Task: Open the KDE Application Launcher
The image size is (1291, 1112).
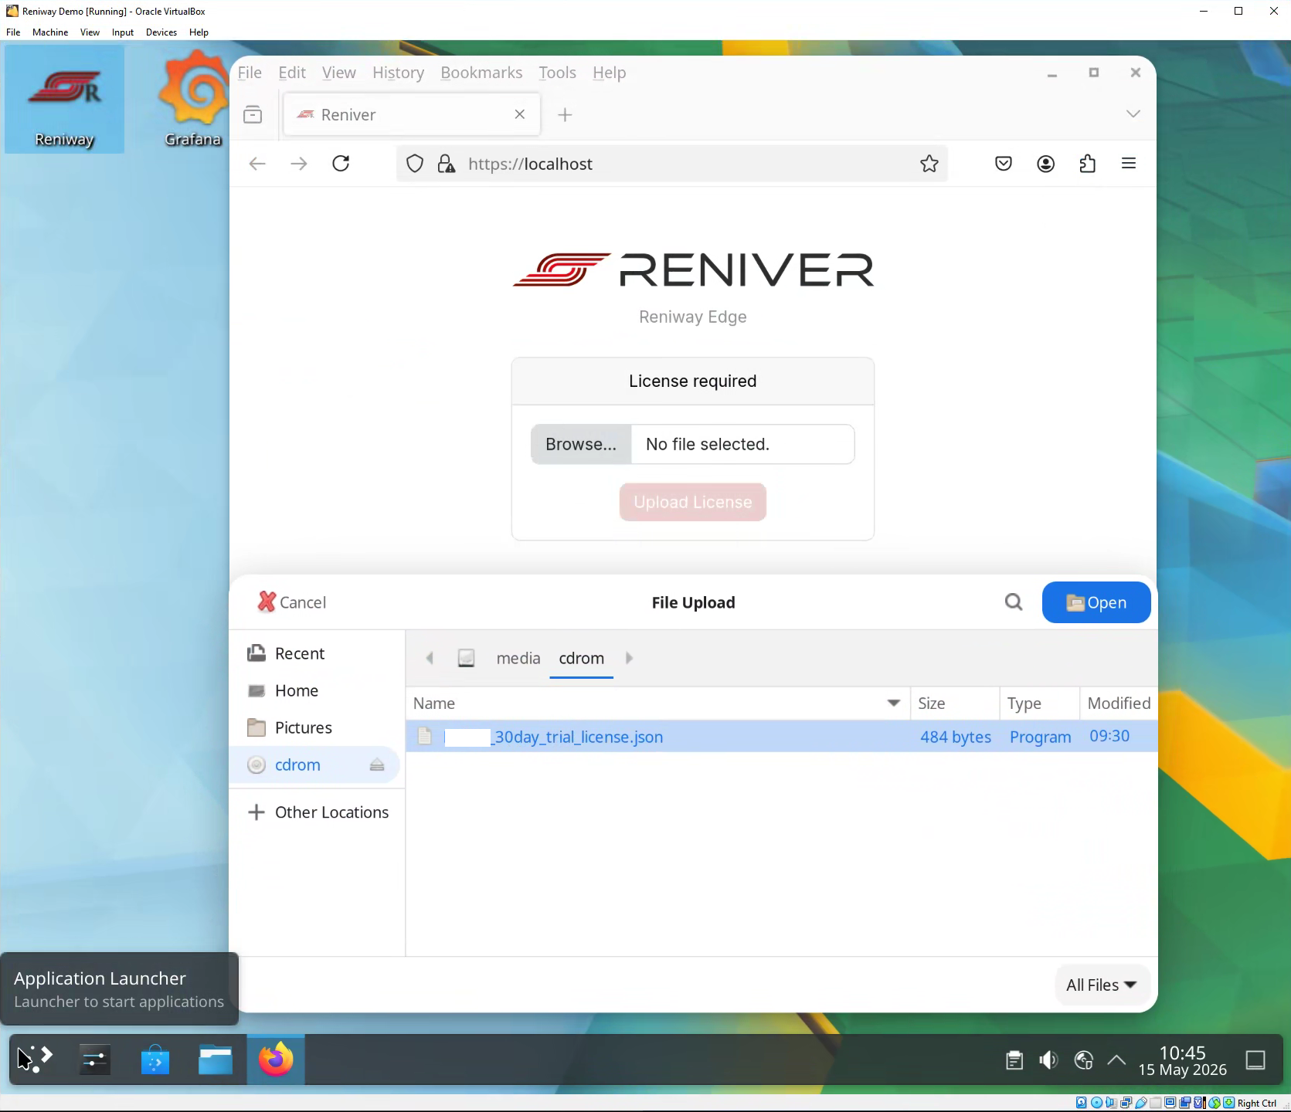Action: pyautogui.click(x=36, y=1059)
